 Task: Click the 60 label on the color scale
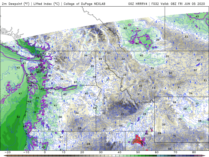(157, 152)
